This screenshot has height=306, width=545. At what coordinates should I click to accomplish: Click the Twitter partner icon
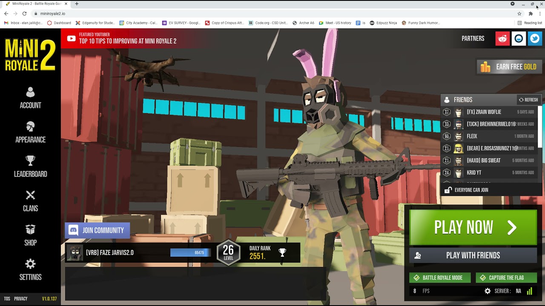point(535,39)
